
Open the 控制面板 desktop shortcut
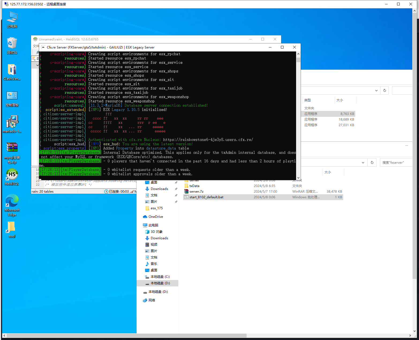point(12,98)
